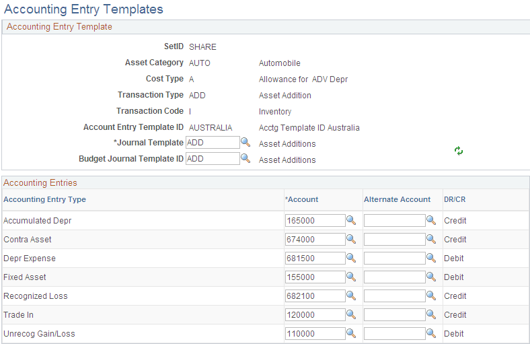Click the Accounting Entries section header
The height and width of the screenshot is (344, 530).
pyautogui.click(x=40, y=183)
